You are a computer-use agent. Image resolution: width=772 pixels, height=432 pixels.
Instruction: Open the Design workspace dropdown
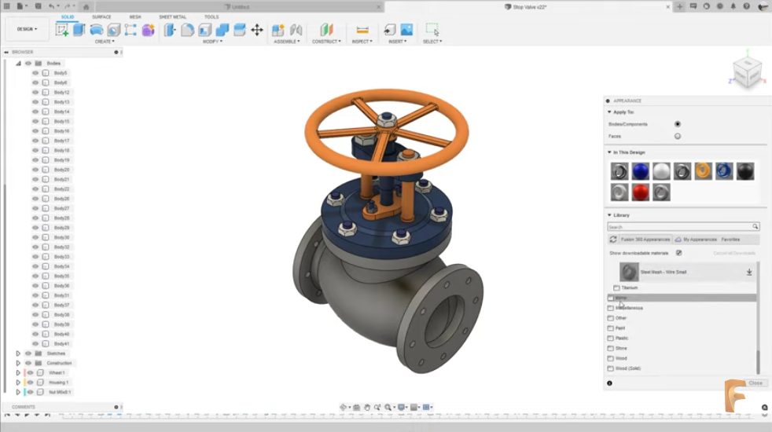(x=27, y=29)
